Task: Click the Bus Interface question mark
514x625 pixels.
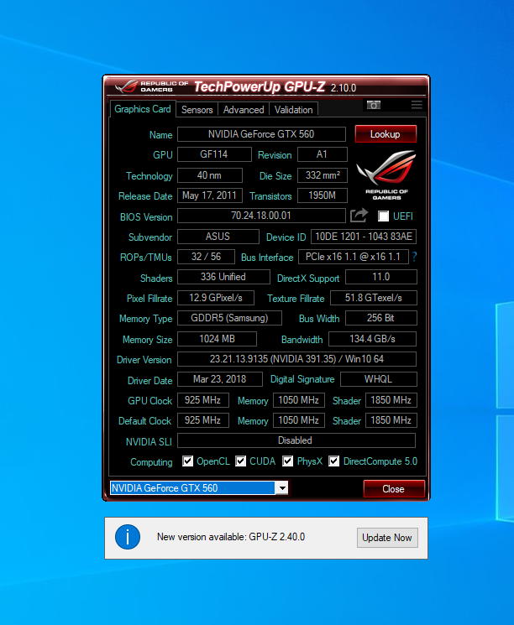Action: 414,257
